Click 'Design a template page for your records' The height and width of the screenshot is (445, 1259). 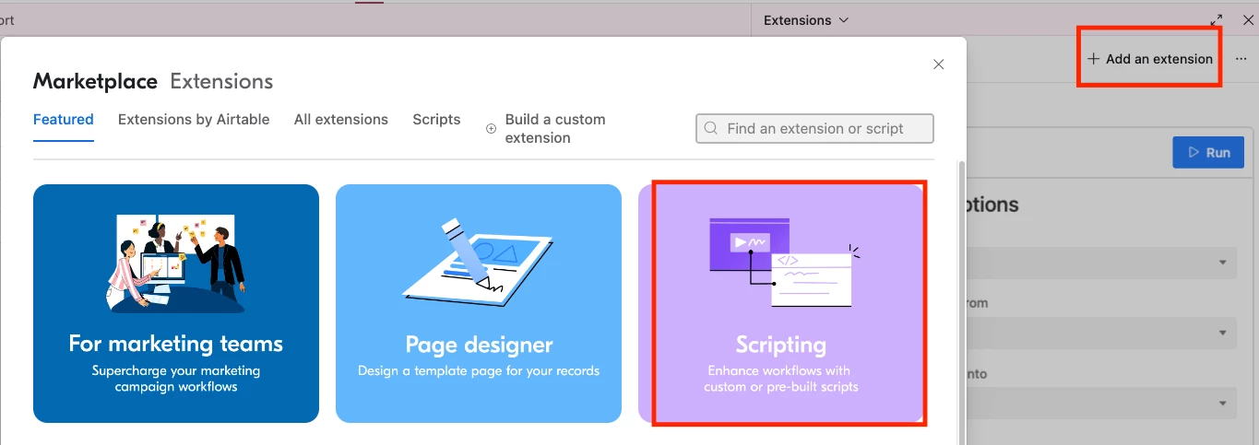click(x=479, y=371)
